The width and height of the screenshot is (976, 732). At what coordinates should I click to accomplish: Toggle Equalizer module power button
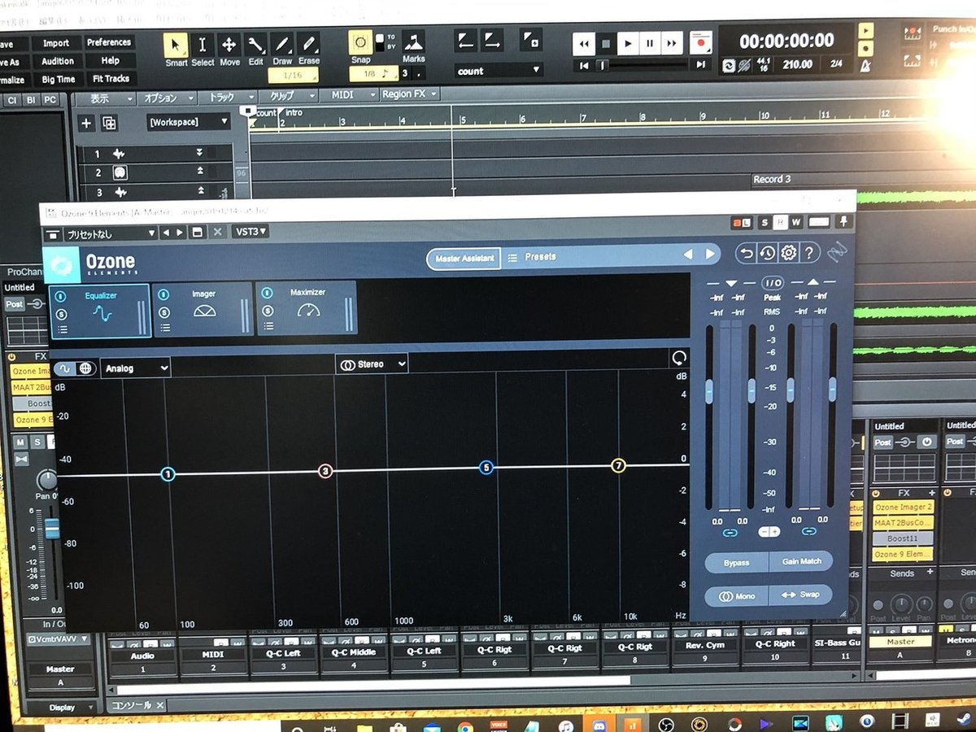tap(60, 295)
